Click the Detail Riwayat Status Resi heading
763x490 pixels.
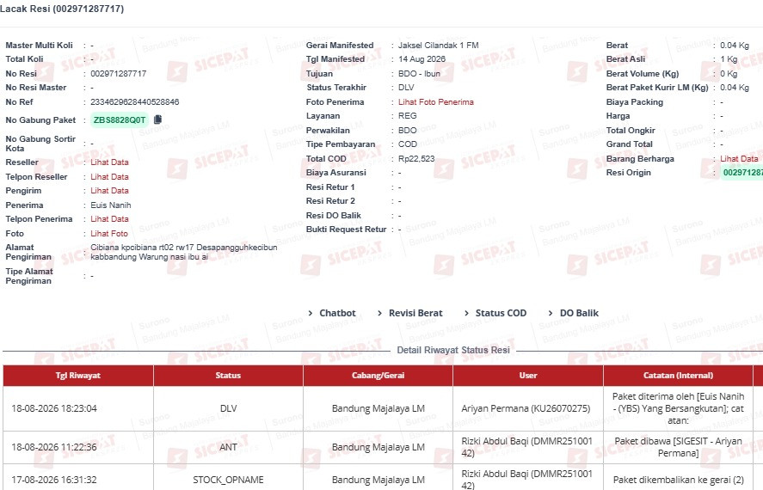(x=453, y=350)
